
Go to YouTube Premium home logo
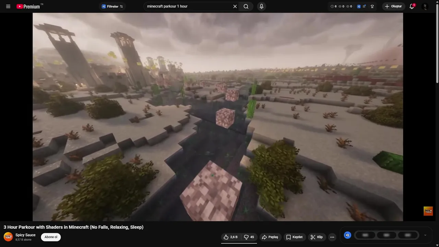(x=28, y=7)
